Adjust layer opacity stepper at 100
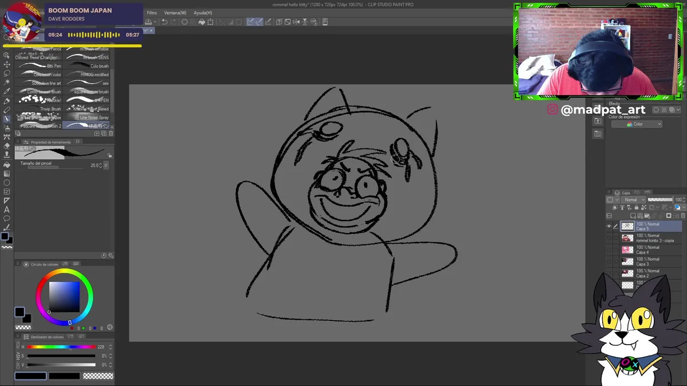 click(x=684, y=200)
